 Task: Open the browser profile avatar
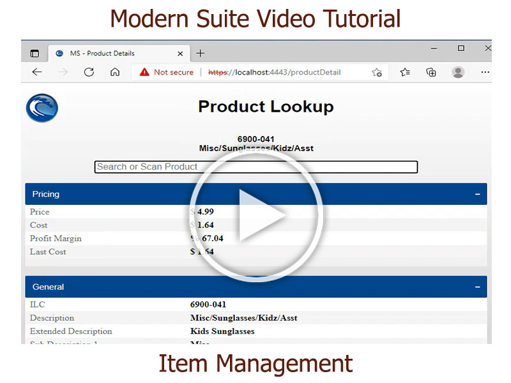coord(458,72)
